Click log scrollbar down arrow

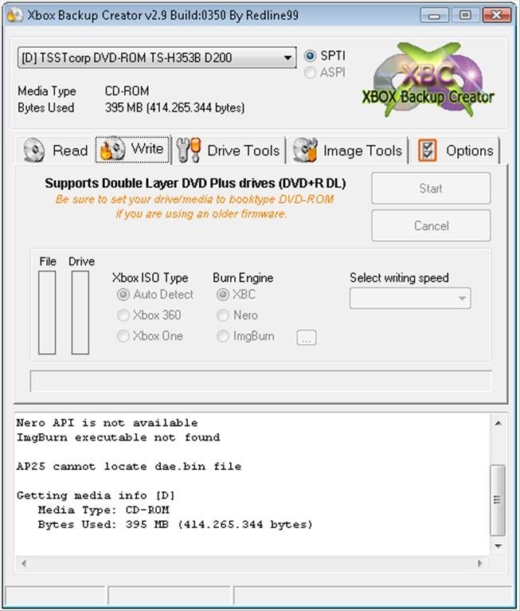pos(498,546)
